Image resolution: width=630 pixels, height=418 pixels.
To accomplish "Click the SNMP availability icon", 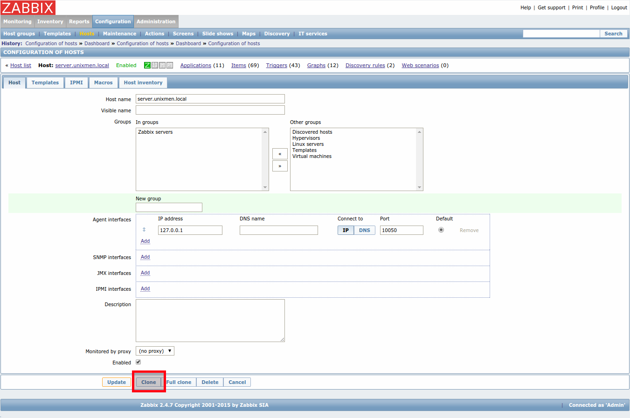I will pyautogui.click(x=155, y=65).
